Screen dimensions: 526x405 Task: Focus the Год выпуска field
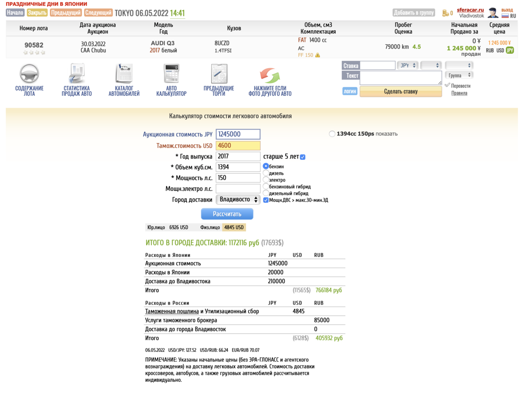click(x=238, y=156)
